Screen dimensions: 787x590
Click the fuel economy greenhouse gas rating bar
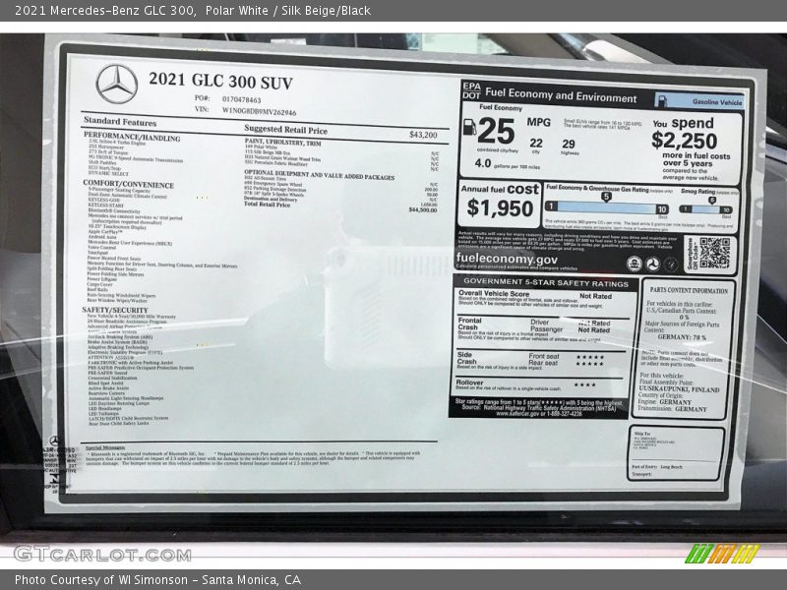click(x=607, y=207)
